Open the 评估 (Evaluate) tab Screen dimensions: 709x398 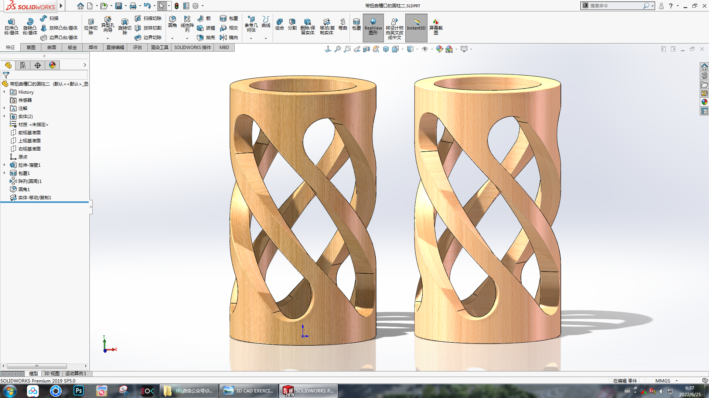coord(137,48)
